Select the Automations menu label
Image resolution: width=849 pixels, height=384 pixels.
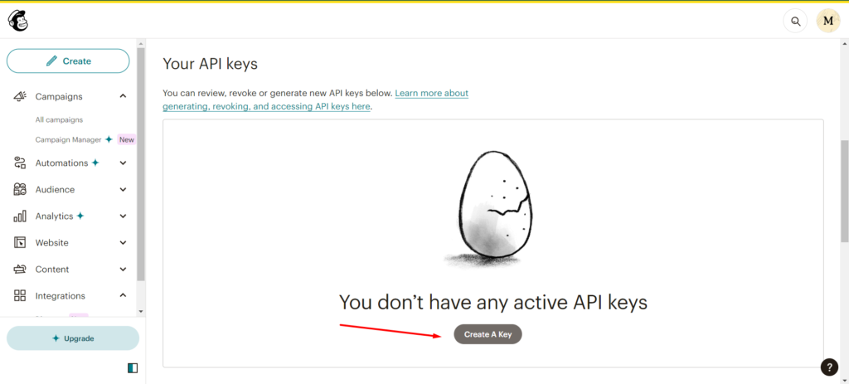(61, 163)
